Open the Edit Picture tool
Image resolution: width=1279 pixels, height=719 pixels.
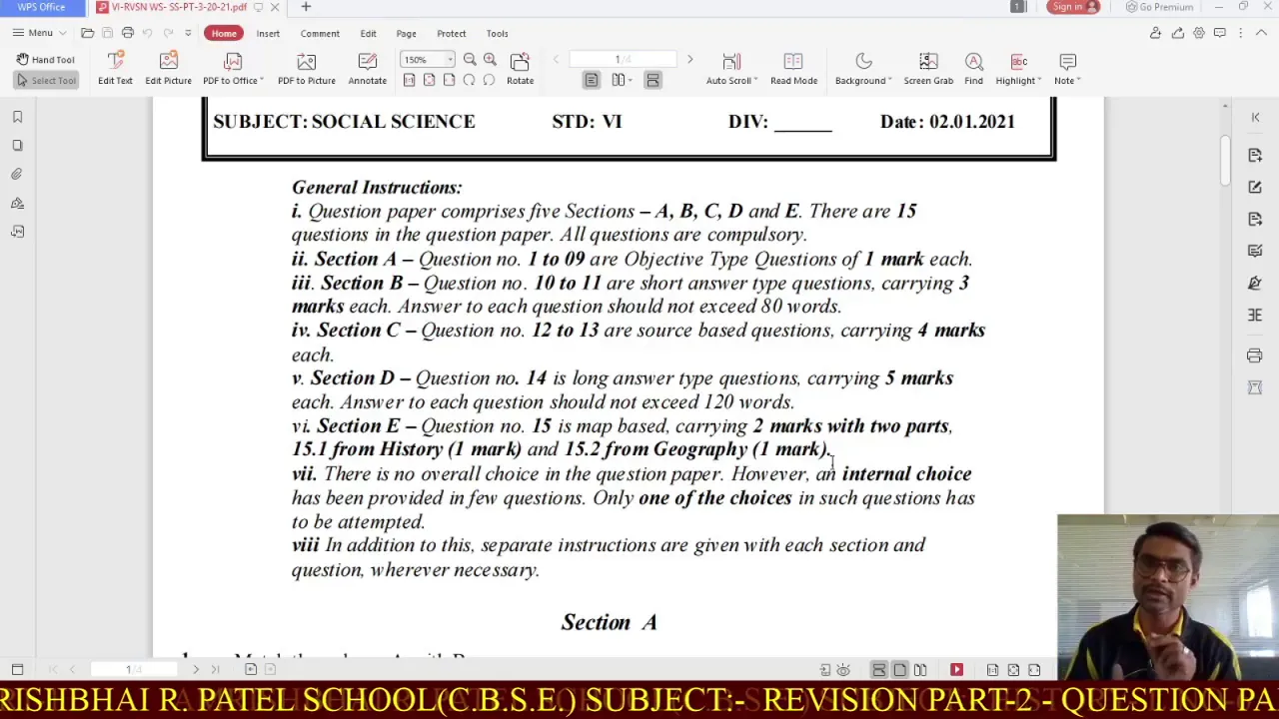point(168,69)
